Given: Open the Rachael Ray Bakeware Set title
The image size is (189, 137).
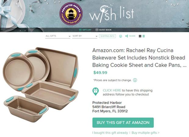Looking at the screenshot, I should point(139,58).
